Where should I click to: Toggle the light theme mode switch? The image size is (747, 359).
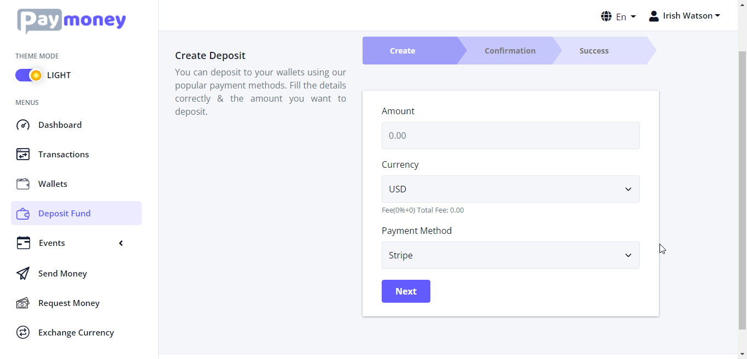pos(28,75)
